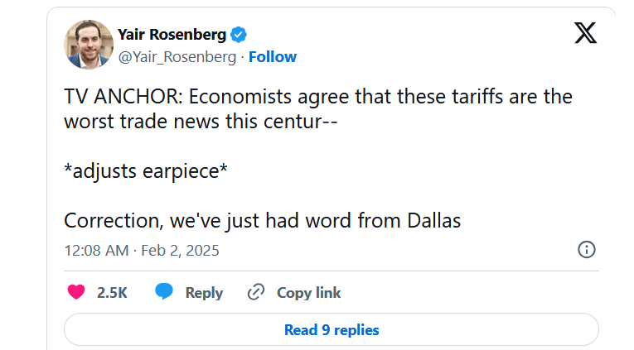
Task: Open the @Yair_Rosenberg handle link
Action: coord(177,56)
